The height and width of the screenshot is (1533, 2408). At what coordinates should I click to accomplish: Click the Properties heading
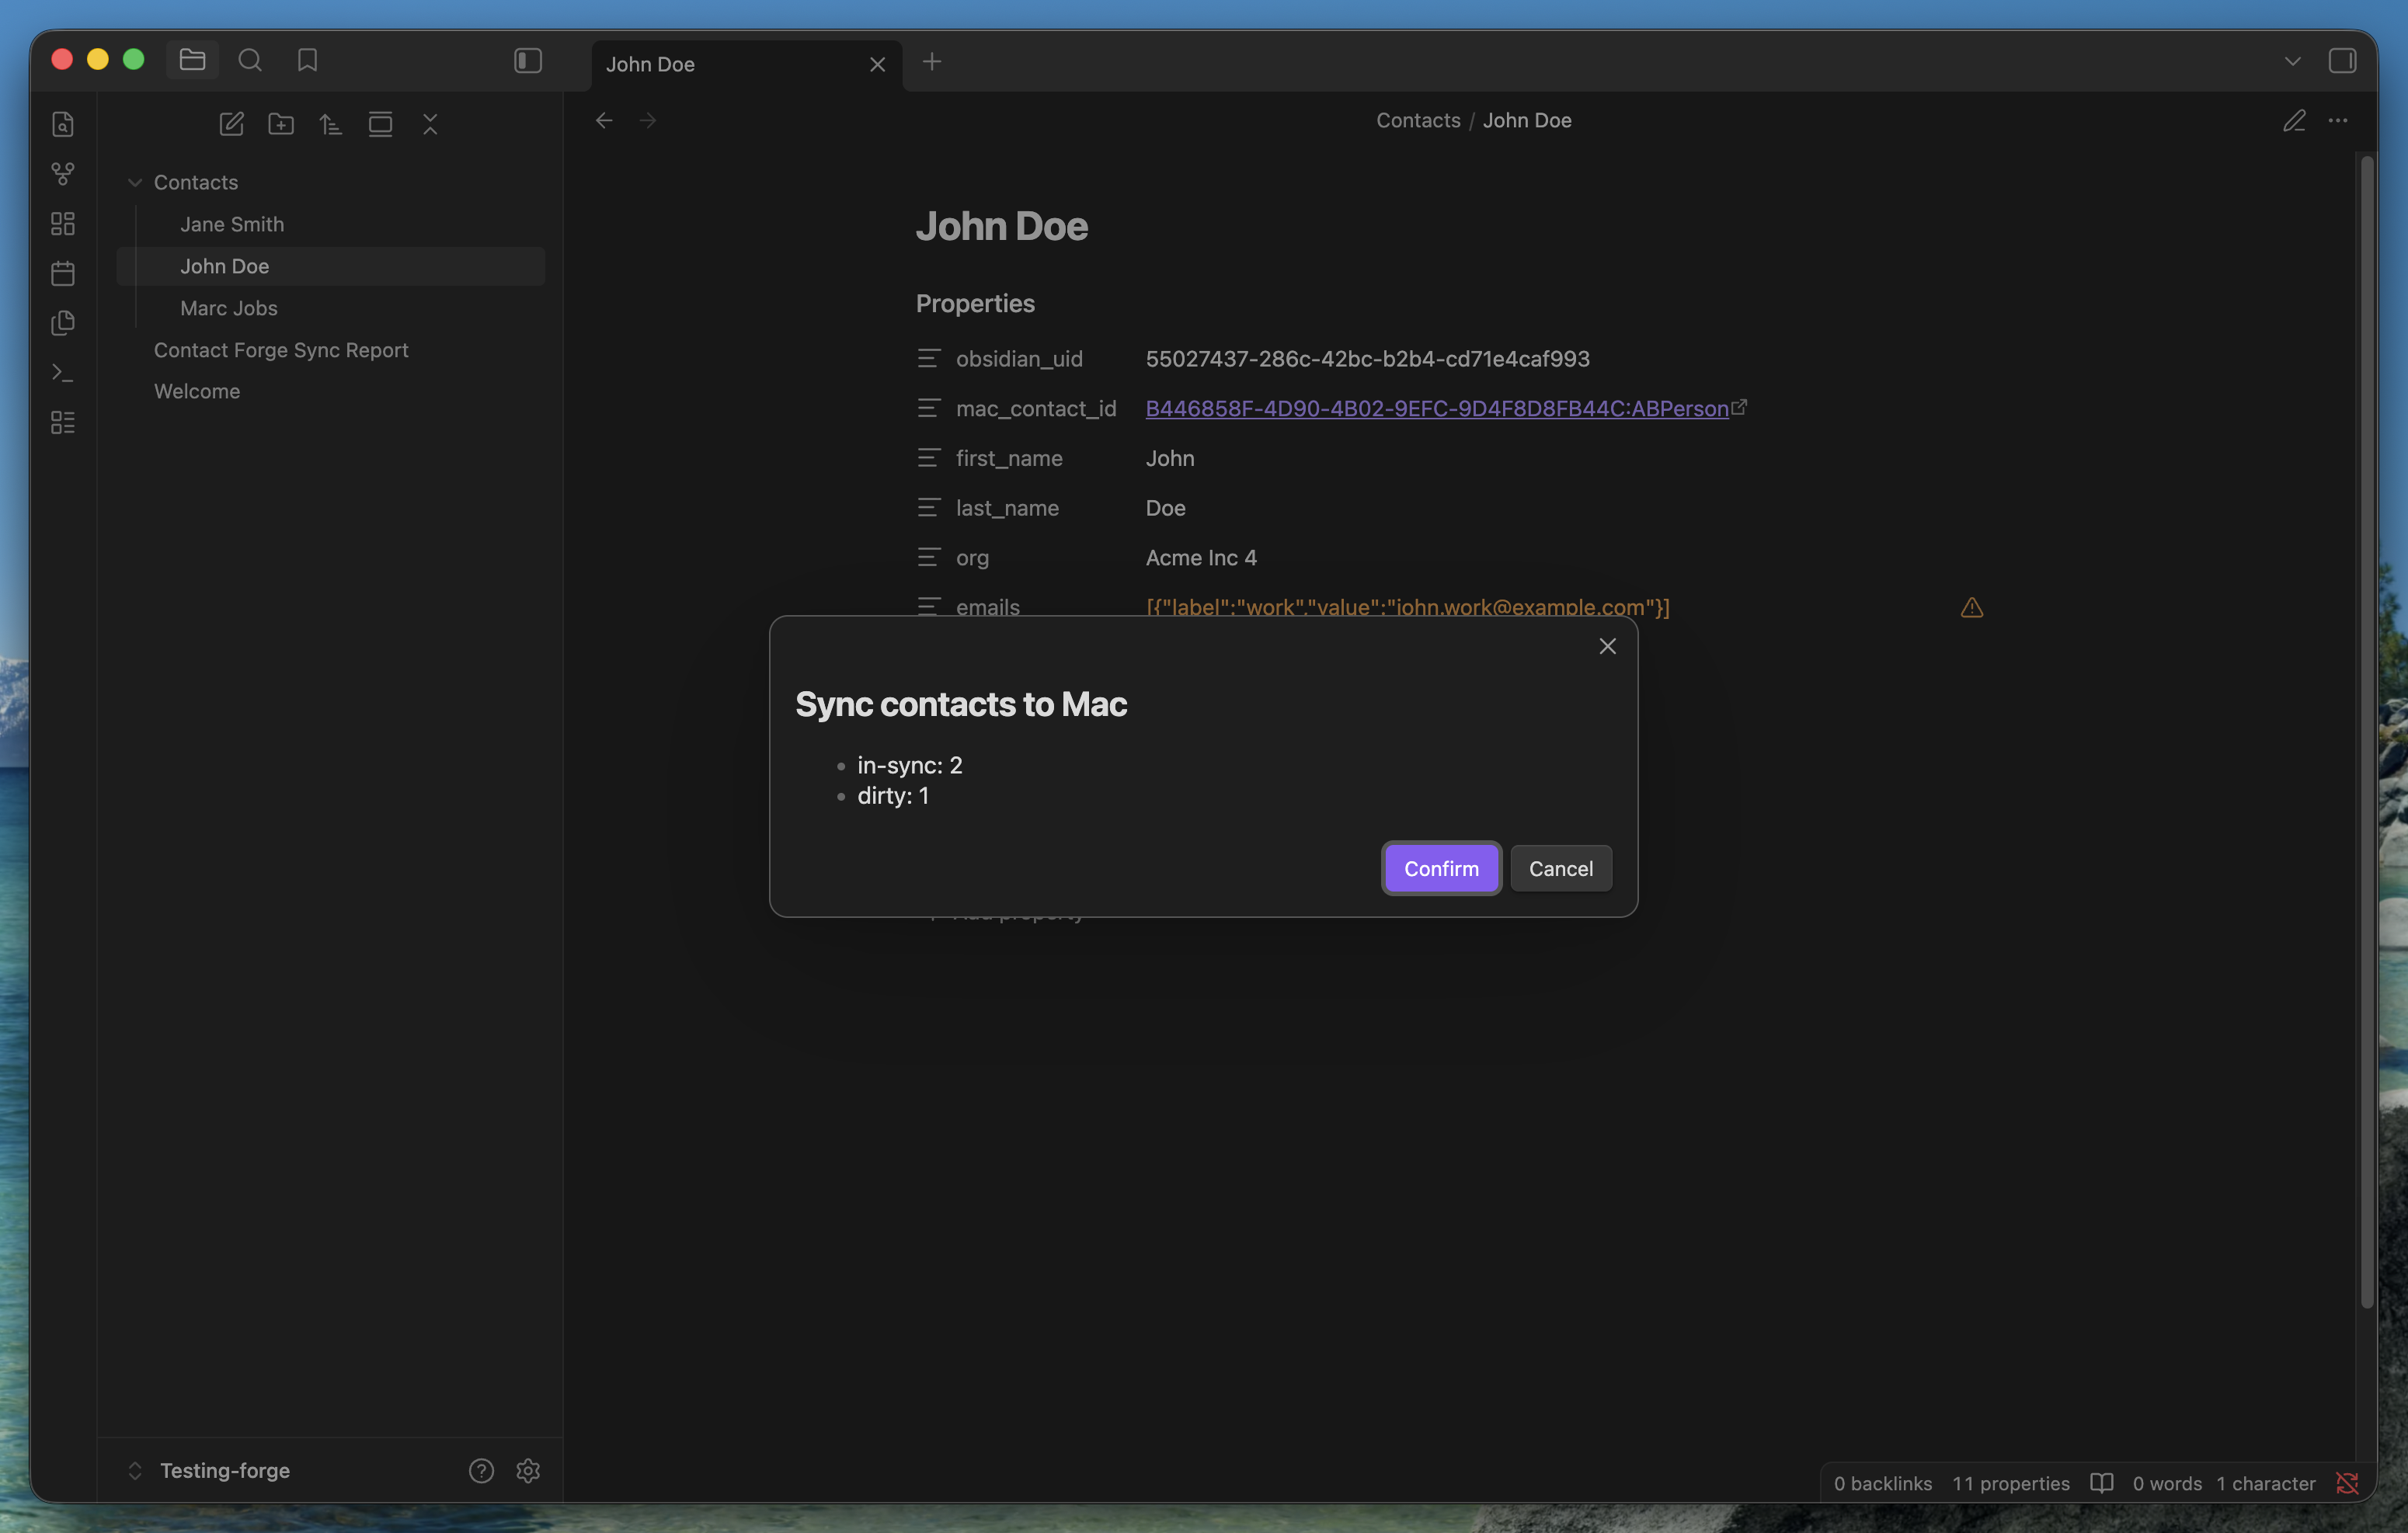tap(975, 303)
